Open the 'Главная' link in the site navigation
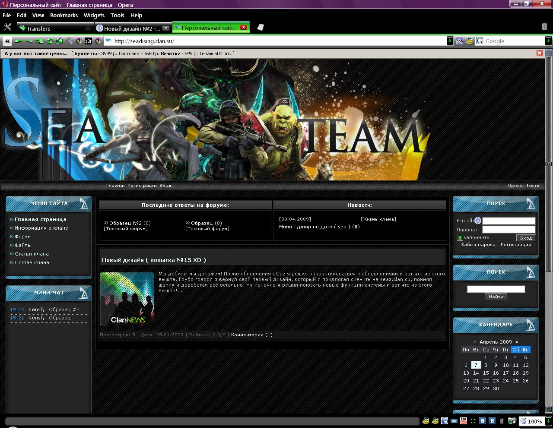 (116, 186)
